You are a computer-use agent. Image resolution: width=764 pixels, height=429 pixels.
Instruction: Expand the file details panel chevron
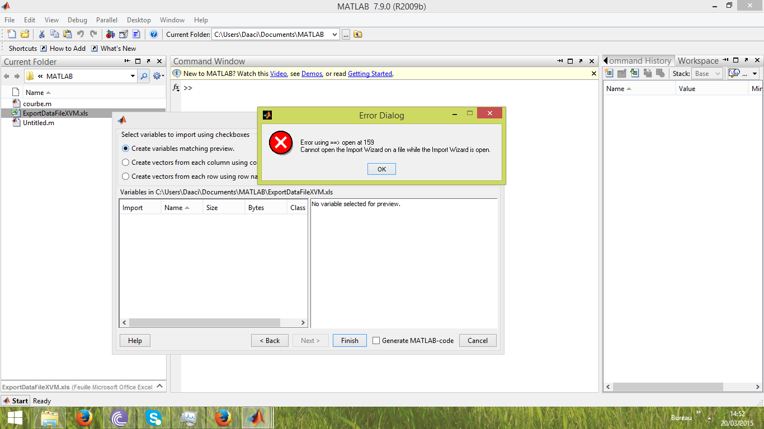pyautogui.click(x=159, y=386)
